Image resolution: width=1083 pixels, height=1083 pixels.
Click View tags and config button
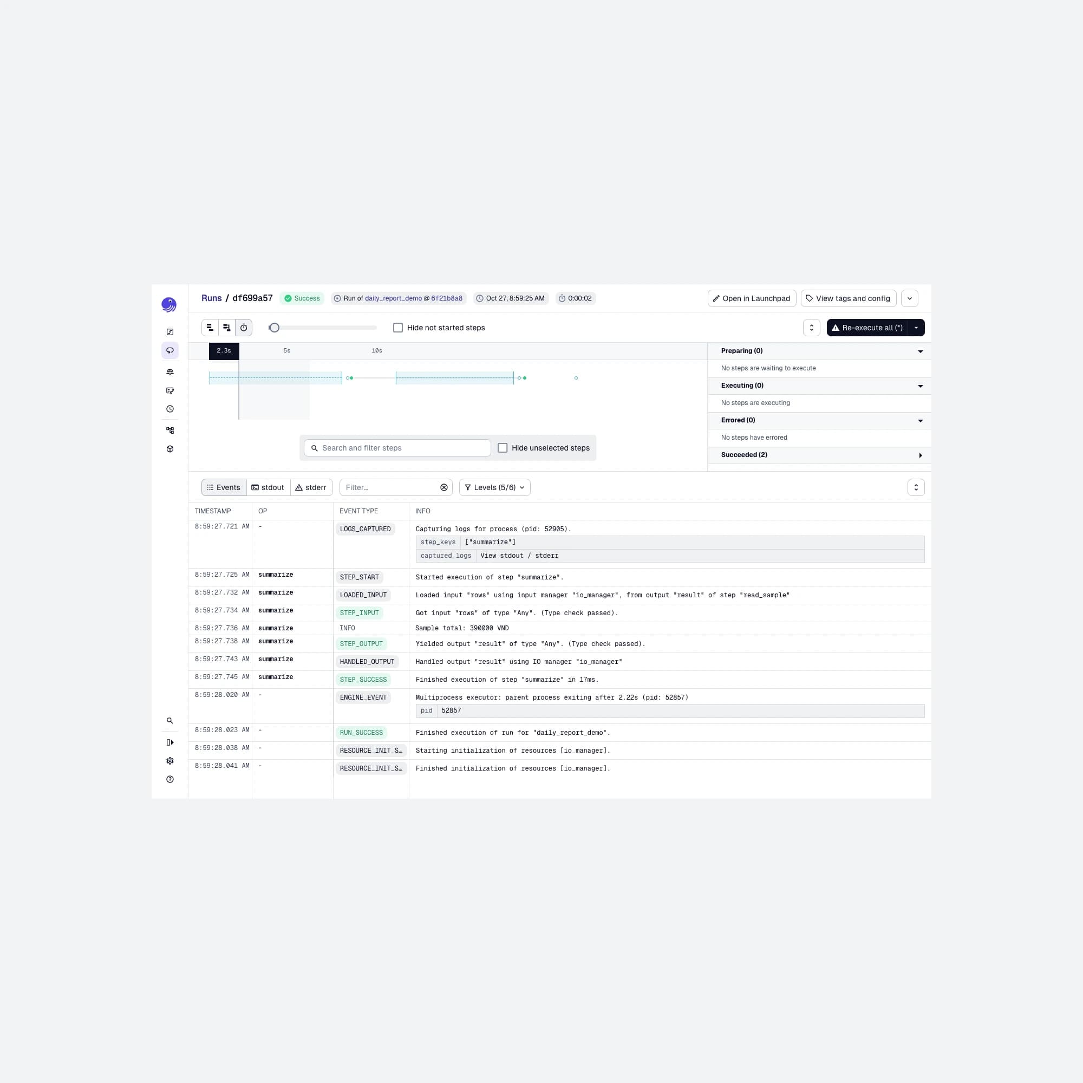click(848, 298)
